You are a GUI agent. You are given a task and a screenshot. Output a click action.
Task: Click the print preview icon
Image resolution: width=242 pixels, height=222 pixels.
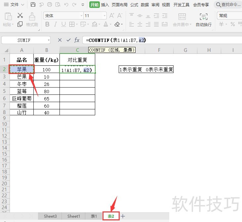click(x=58, y=5)
